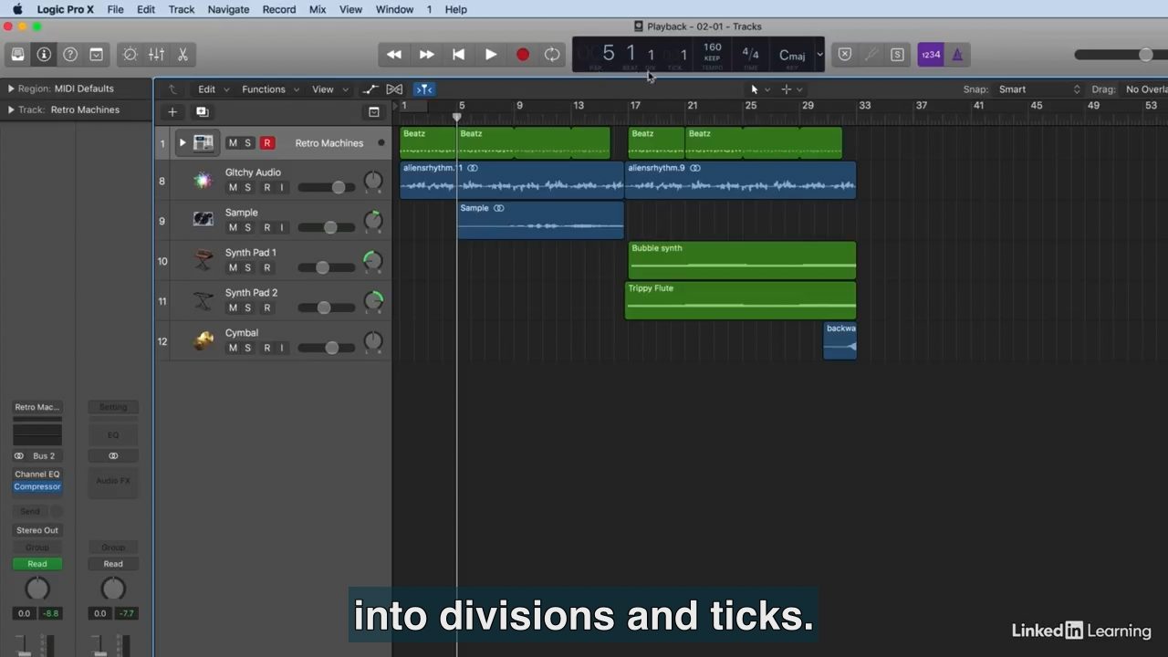Mute the Gltchy Audio track
This screenshot has width=1168, height=657.
[233, 188]
